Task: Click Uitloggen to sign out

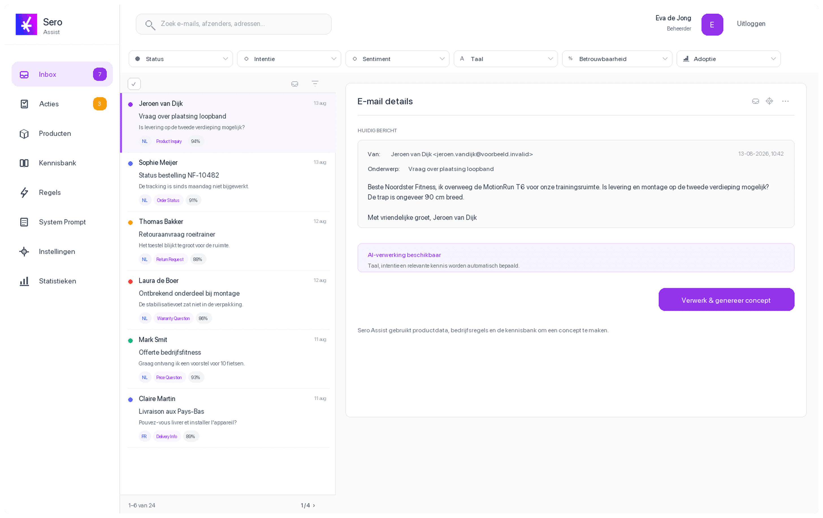Action: pyautogui.click(x=751, y=24)
